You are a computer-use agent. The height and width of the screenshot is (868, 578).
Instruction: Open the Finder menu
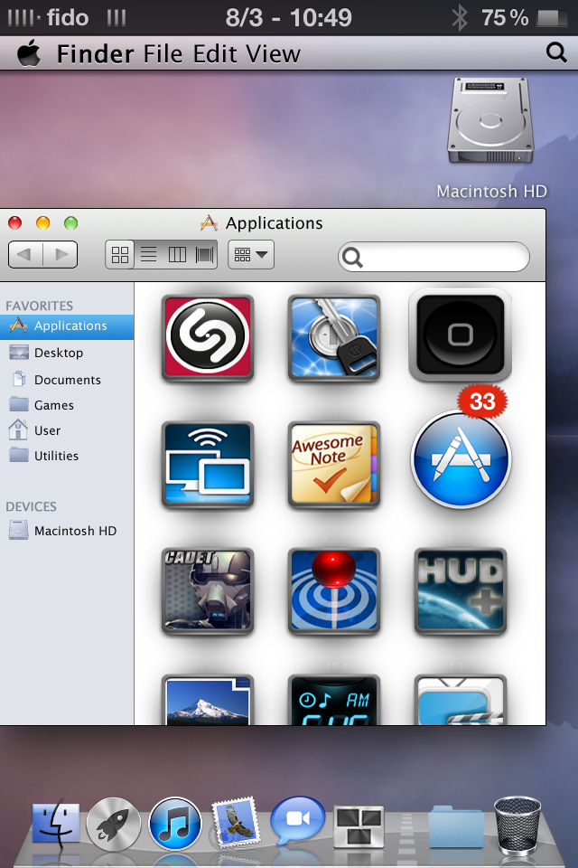[95, 54]
